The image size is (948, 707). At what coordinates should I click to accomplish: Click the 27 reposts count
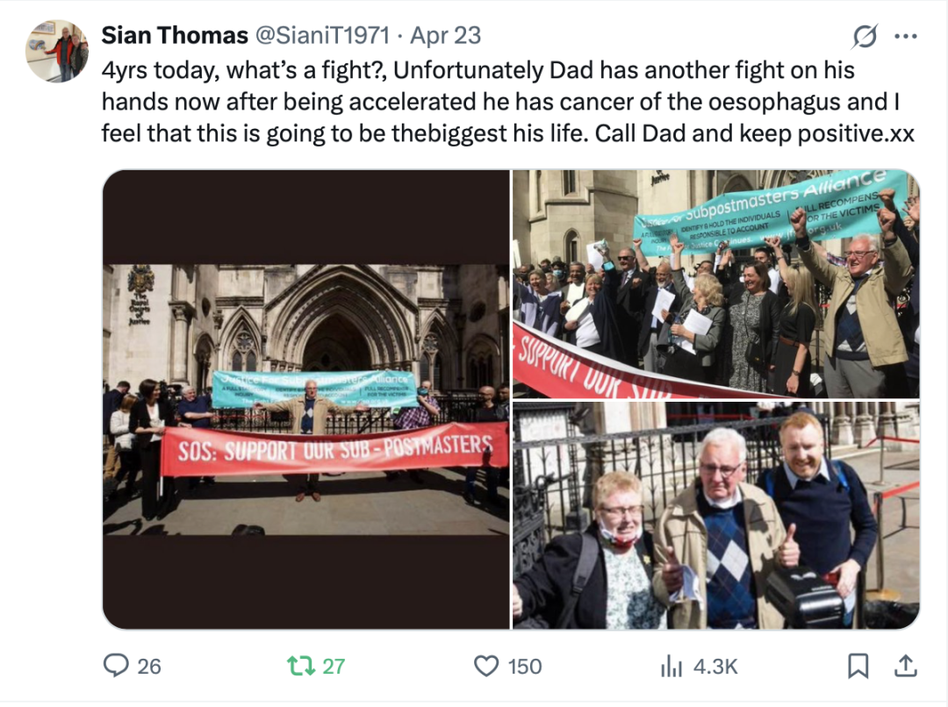(x=334, y=667)
